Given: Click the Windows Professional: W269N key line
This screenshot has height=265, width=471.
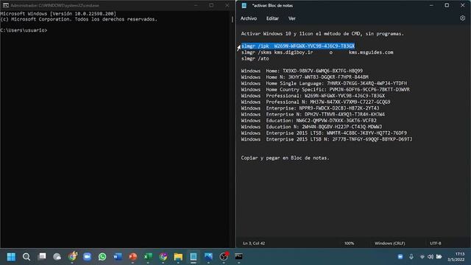Looking at the screenshot, I should pos(313,96).
